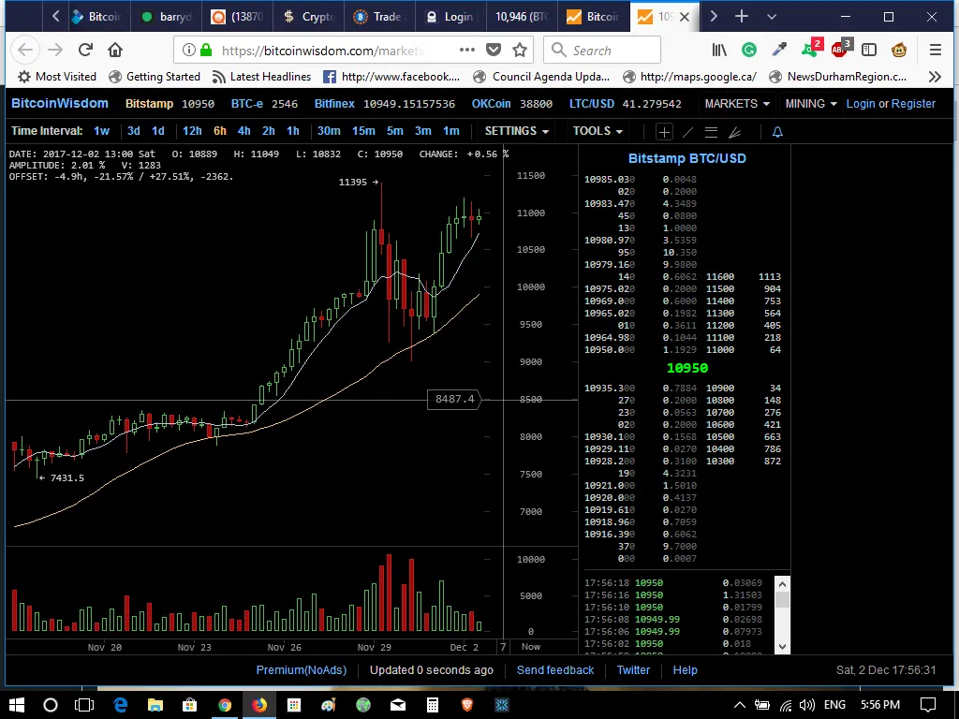Click the Register link
Viewport: 959px width, 719px height.
coord(913,104)
